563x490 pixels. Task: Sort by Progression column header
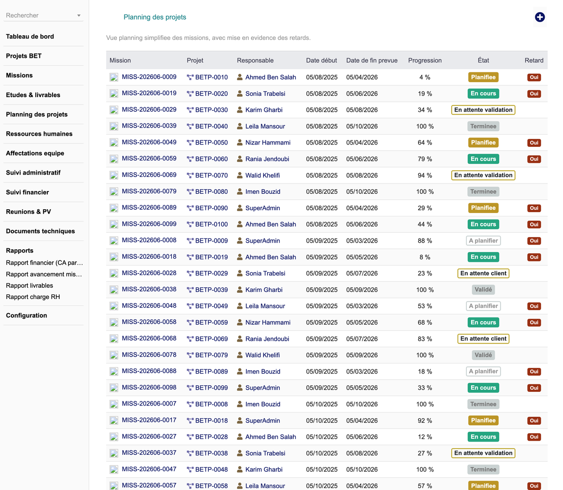tap(425, 61)
